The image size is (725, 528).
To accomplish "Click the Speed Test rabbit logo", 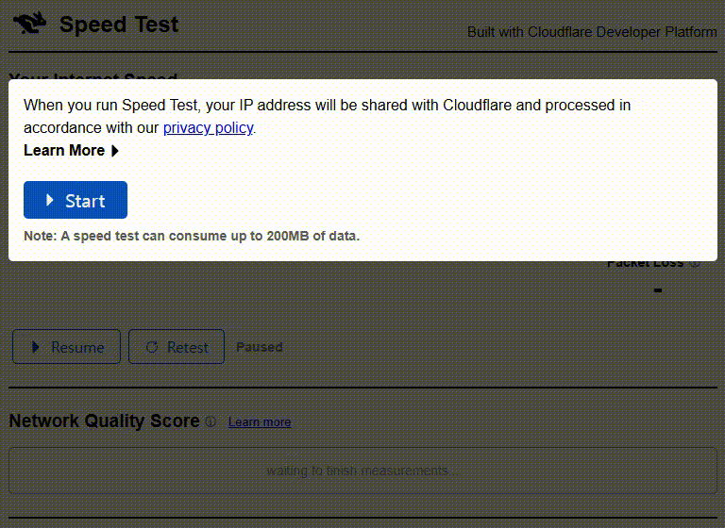I will point(29,23).
